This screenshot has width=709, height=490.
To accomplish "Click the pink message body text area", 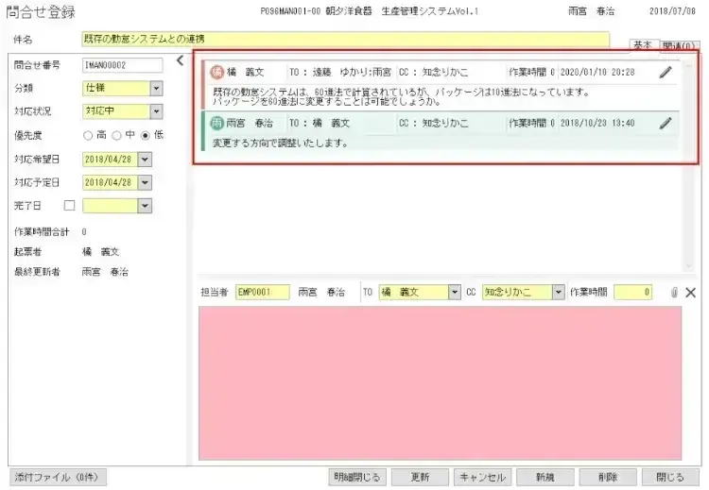I will pos(440,383).
